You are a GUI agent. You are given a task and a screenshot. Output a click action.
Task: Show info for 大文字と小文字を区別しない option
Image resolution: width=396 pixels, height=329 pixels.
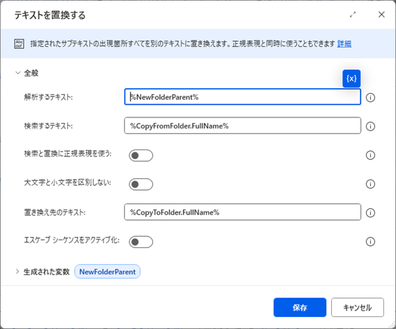[x=370, y=184]
